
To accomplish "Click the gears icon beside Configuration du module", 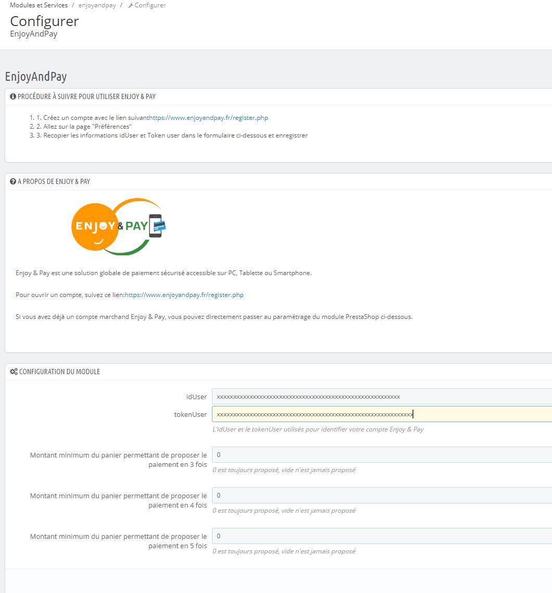I will coord(14,372).
